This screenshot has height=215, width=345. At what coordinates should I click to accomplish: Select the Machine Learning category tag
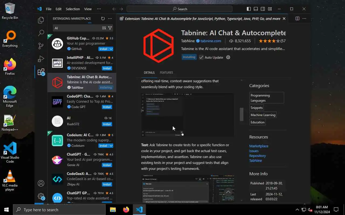[x=263, y=115]
